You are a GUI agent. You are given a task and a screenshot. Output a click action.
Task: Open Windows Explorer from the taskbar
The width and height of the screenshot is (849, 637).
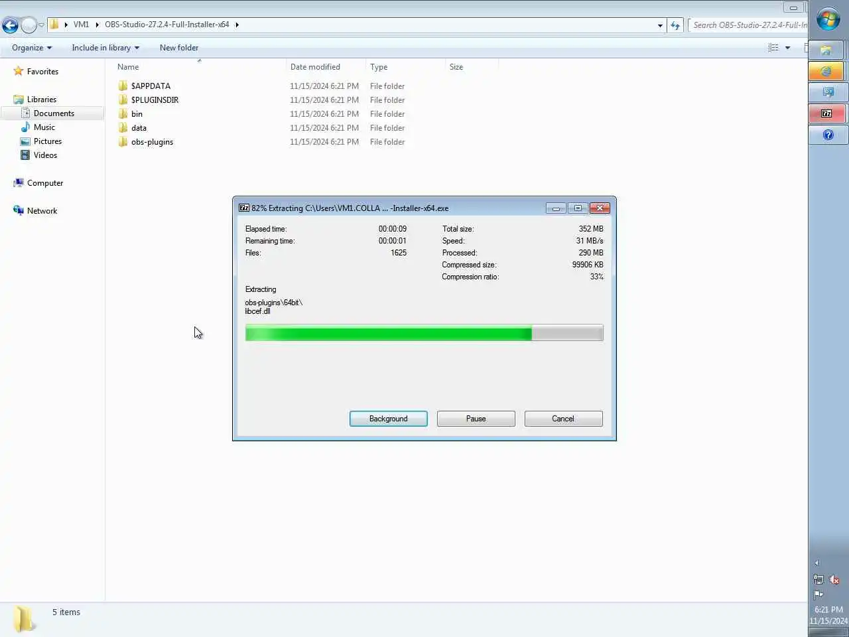point(826,50)
